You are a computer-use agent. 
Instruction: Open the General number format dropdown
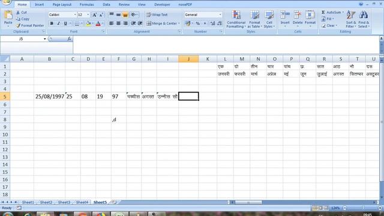click(x=220, y=14)
